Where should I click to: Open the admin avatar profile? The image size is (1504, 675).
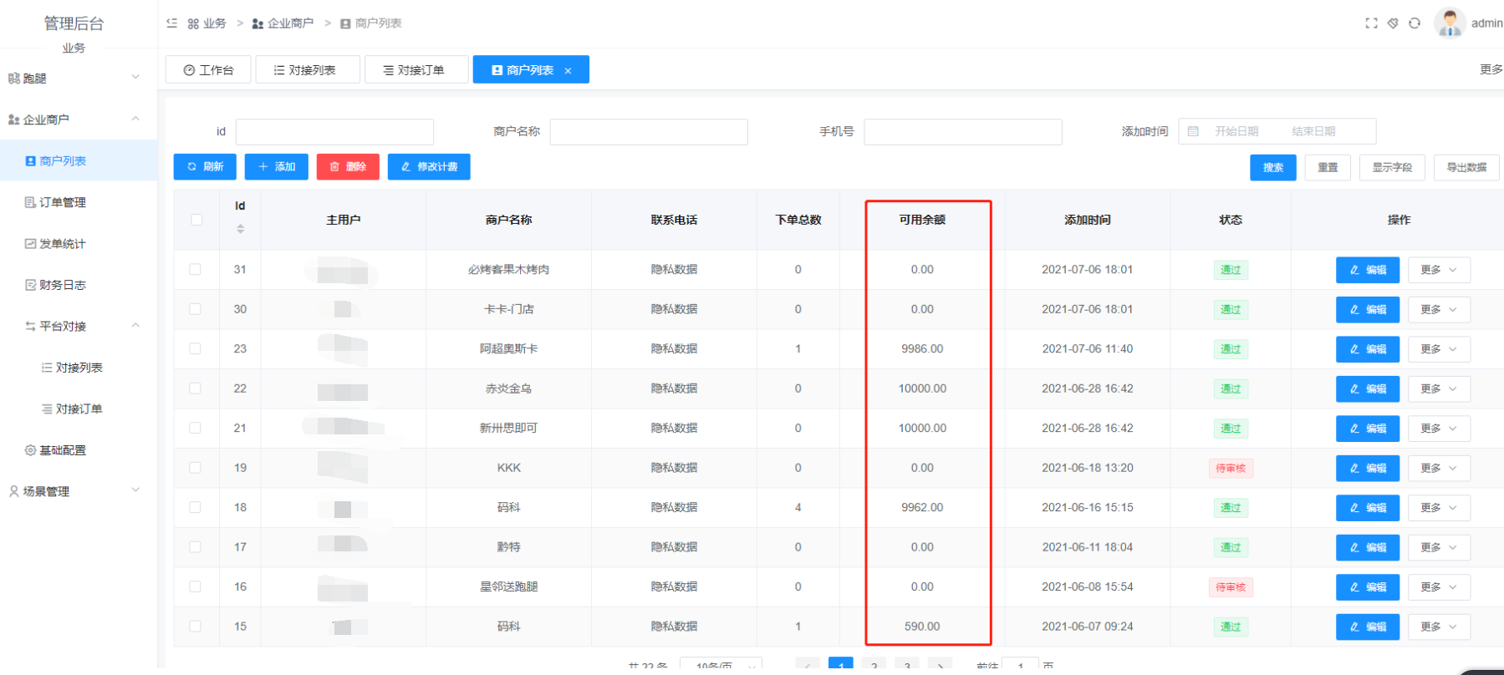[x=1450, y=23]
